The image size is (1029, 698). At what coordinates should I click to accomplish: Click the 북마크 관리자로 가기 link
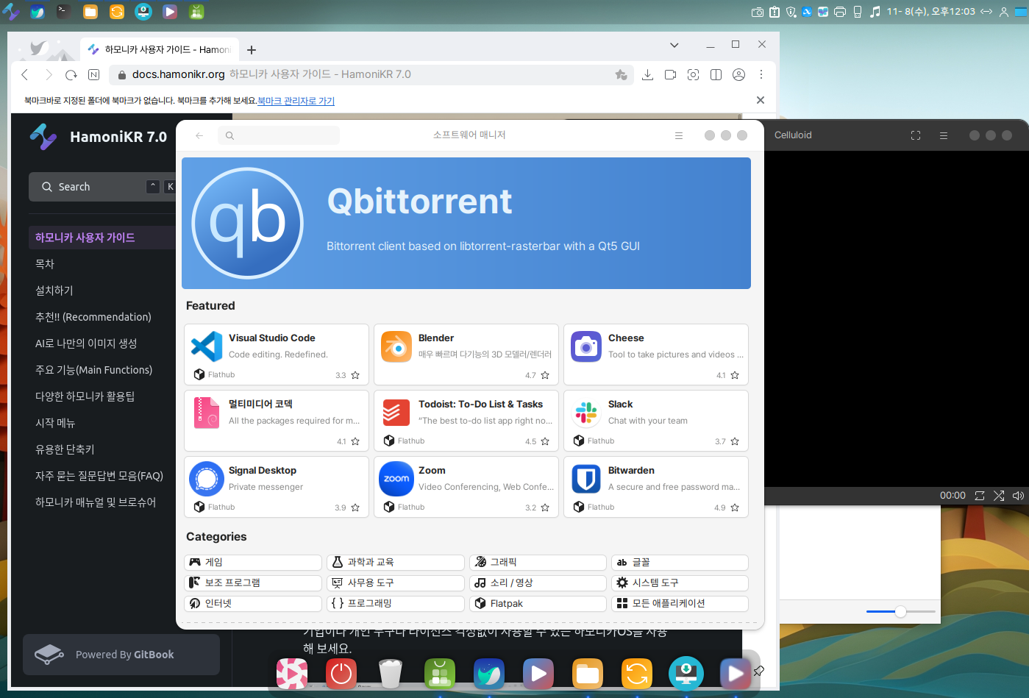[296, 101]
